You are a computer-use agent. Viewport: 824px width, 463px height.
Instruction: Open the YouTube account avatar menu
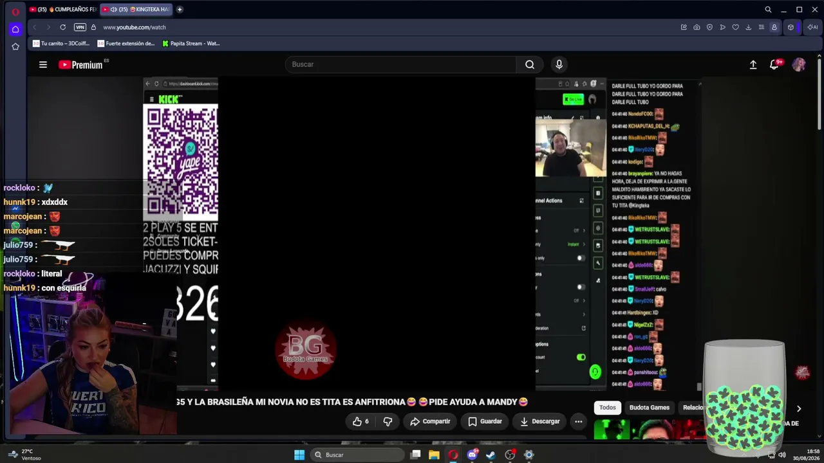point(799,64)
